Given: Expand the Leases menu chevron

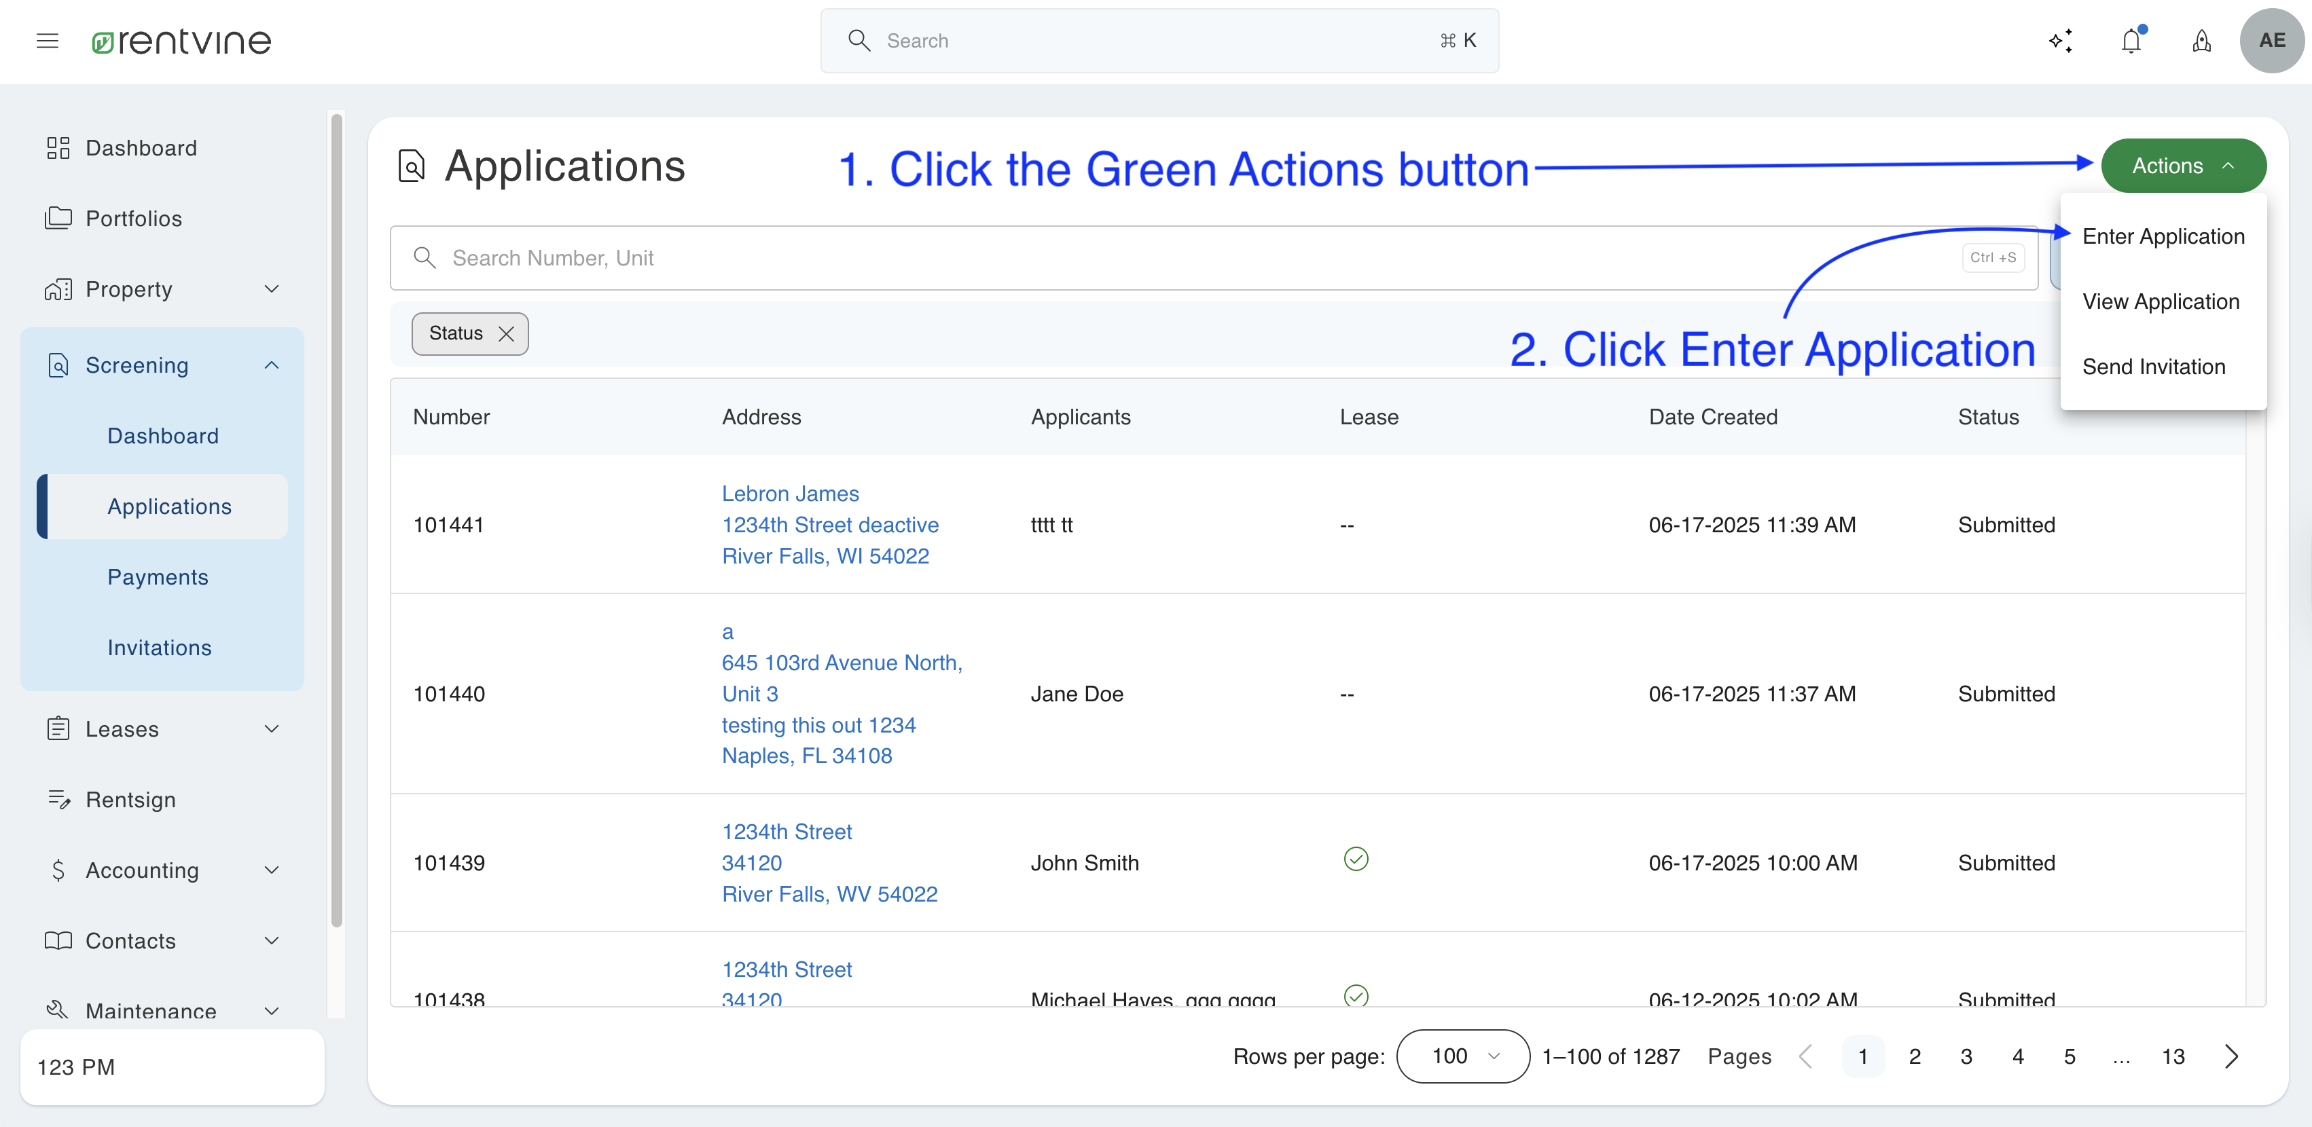Looking at the screenshot, I should (272, 728).
